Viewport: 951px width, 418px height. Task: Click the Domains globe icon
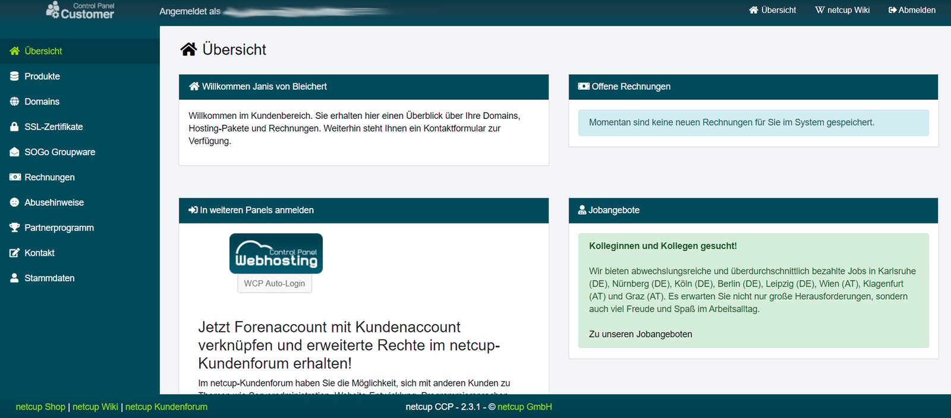click(x=14, y=102)
